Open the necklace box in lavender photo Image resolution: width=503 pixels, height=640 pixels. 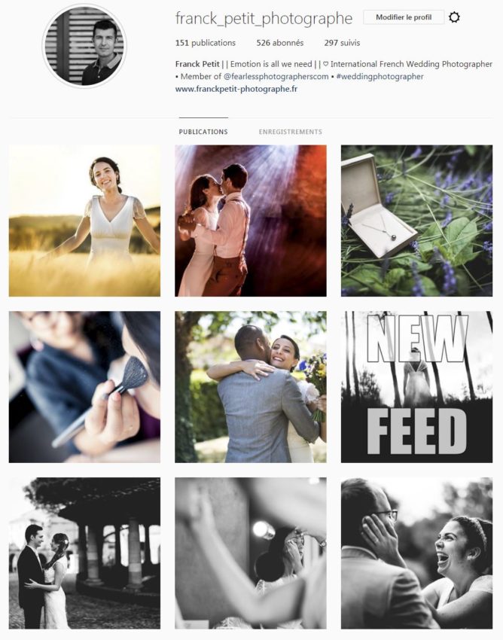(x=417, y=221)
